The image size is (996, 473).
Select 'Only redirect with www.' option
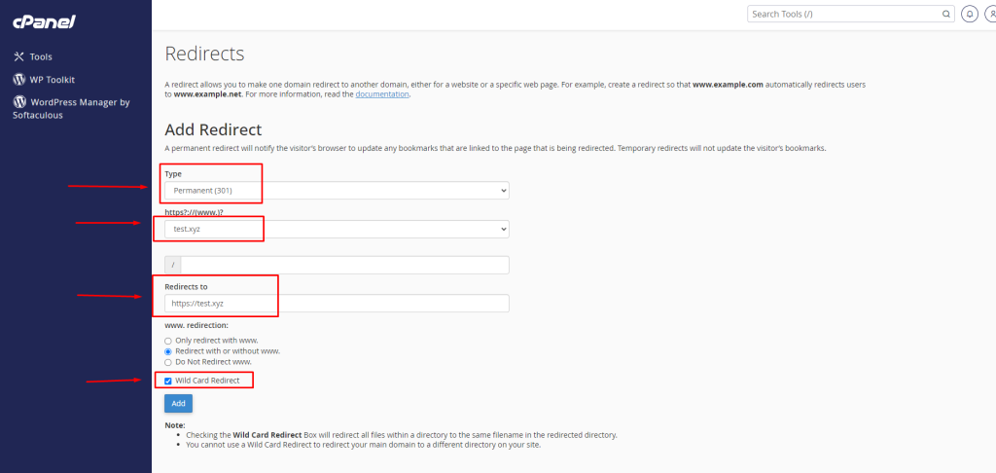[168, 341]
